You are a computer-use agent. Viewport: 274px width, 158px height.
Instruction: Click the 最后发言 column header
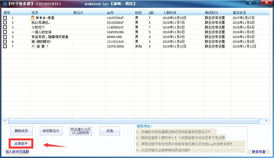239,13
